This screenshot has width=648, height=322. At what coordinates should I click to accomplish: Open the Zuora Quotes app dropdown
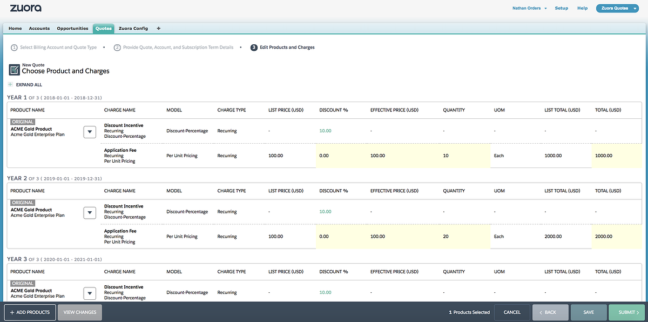pyautogui.click(x=617, y=8)
